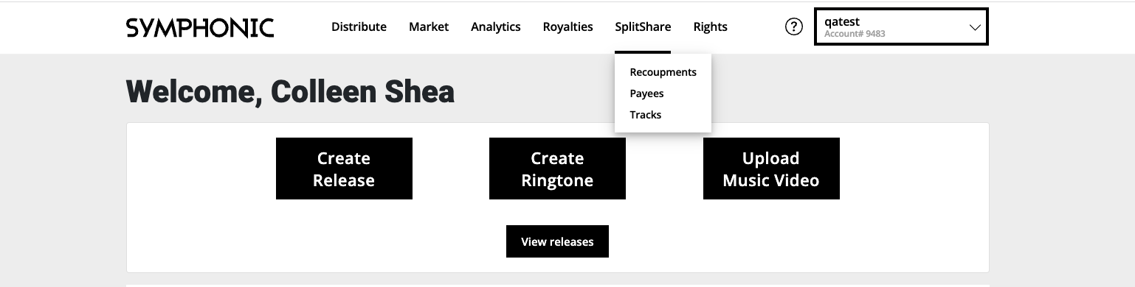Collapse the SplitShare menu
Screen dimensions: 1135x287
coord(643,27)
